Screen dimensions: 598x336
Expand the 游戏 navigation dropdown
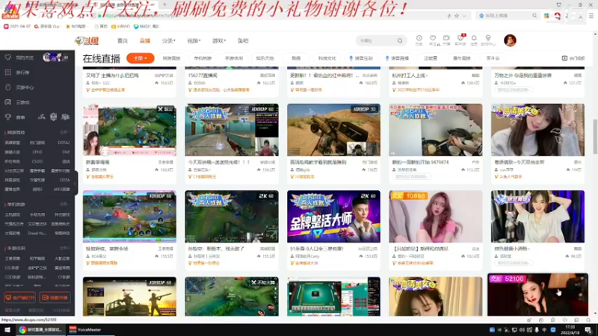point(219,41)
